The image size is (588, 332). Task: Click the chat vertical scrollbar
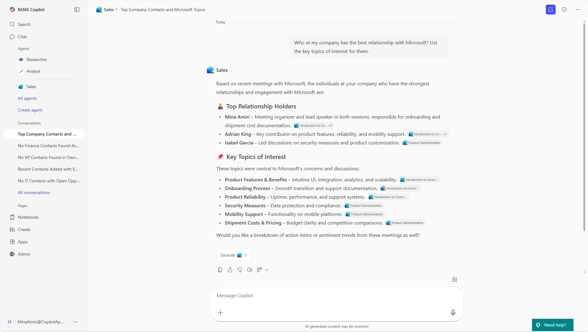pos(584,128)
